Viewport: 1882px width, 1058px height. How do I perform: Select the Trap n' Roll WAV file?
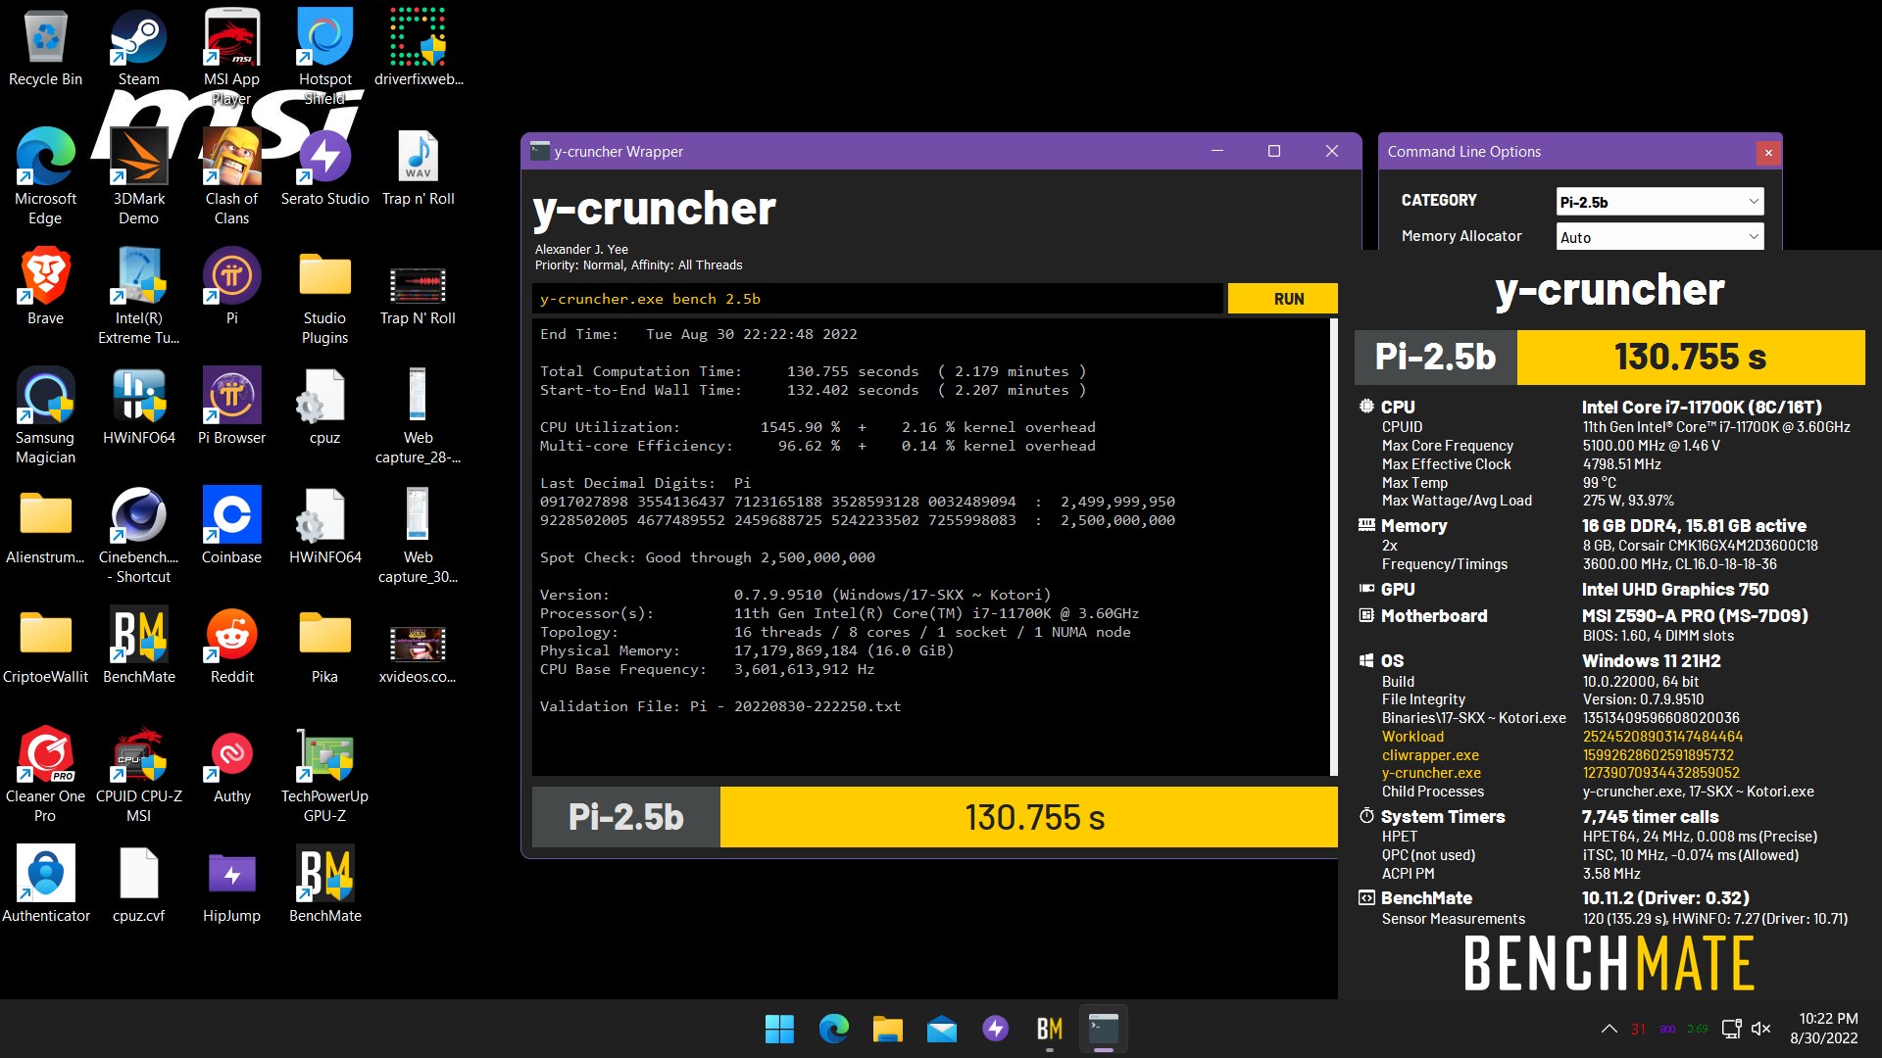tap(419, 168)
